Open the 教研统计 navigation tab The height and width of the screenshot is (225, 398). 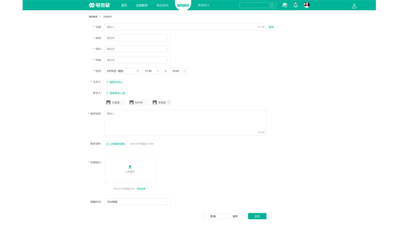coord(203,5)
